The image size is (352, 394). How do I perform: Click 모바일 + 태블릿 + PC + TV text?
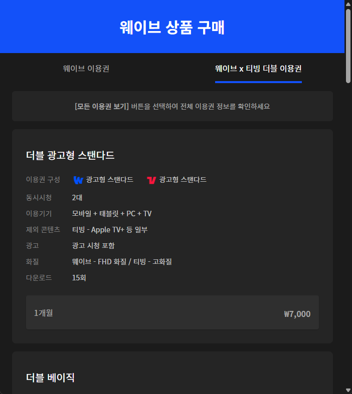pyautogui.click(x=112, y=214)
